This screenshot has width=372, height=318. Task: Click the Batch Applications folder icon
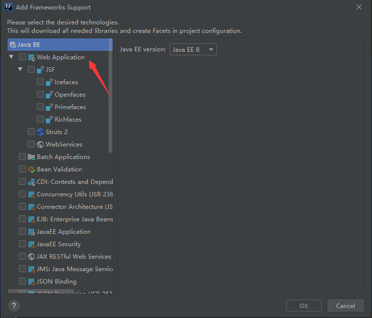[32, 157]
